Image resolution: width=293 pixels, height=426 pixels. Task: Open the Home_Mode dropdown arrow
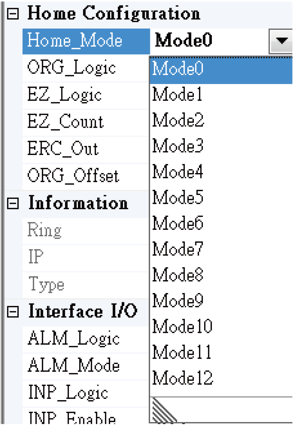click(281, 41)
